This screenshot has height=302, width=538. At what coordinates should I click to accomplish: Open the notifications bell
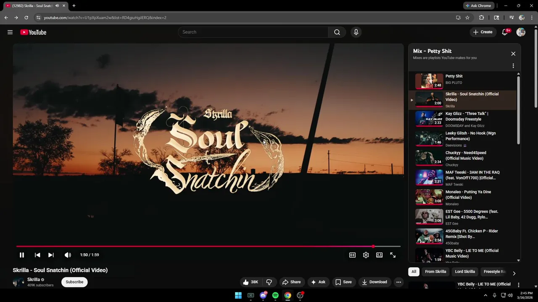coord(505,32)
